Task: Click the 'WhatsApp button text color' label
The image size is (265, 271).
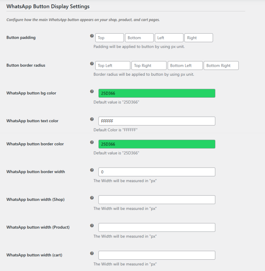Action: (32, 121)
